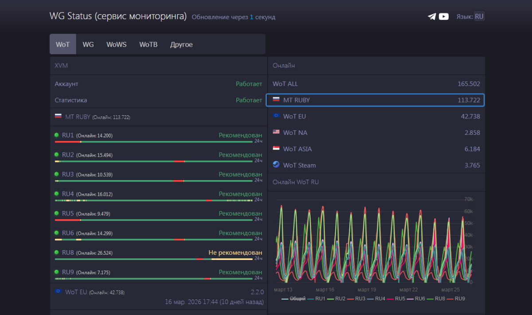Click the EU flag in the online list
Screen dimensions: 532x315
(276, 116)
